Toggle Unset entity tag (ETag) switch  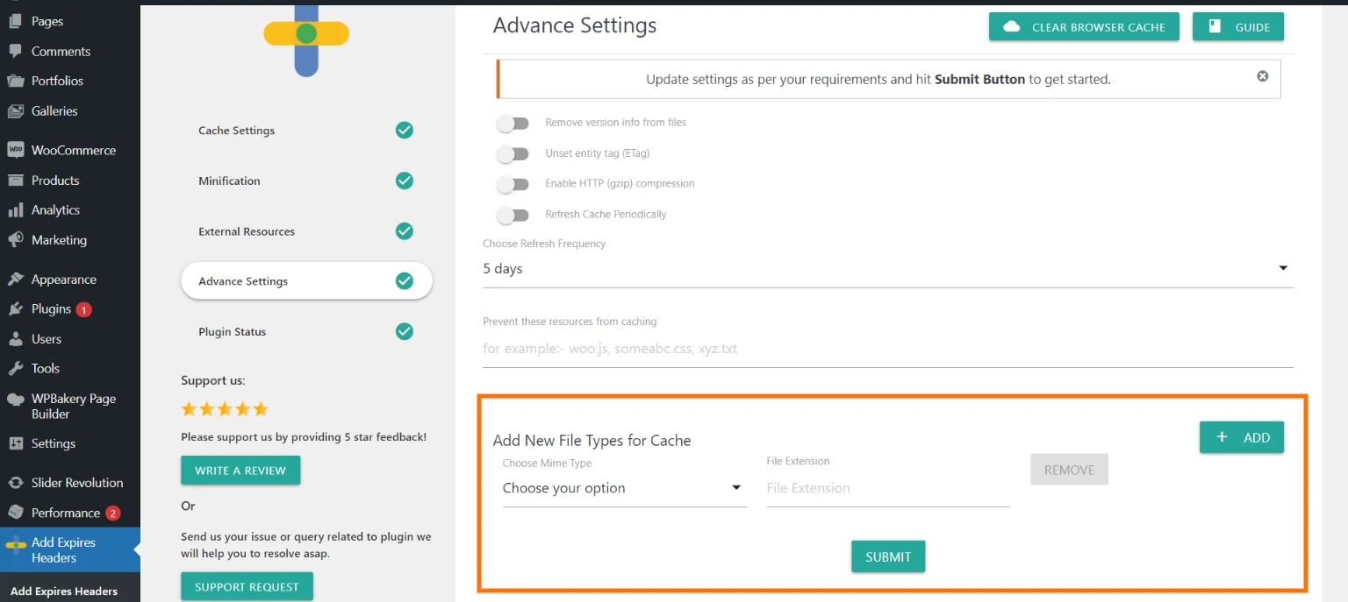pos(513,154)
